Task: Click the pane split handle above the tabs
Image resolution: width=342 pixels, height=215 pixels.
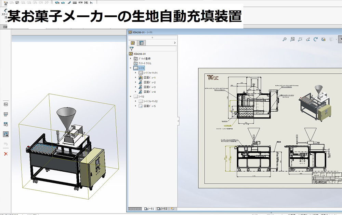Action: click(x=152, y=38)
